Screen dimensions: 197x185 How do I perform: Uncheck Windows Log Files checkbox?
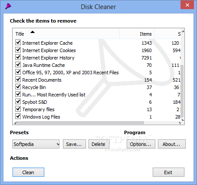[x=18, y=116]
